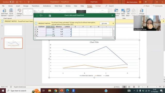This screenshot has width=165, height=93.
Task: Open the Quick Layout dropdown
Action: pos(11,12)
